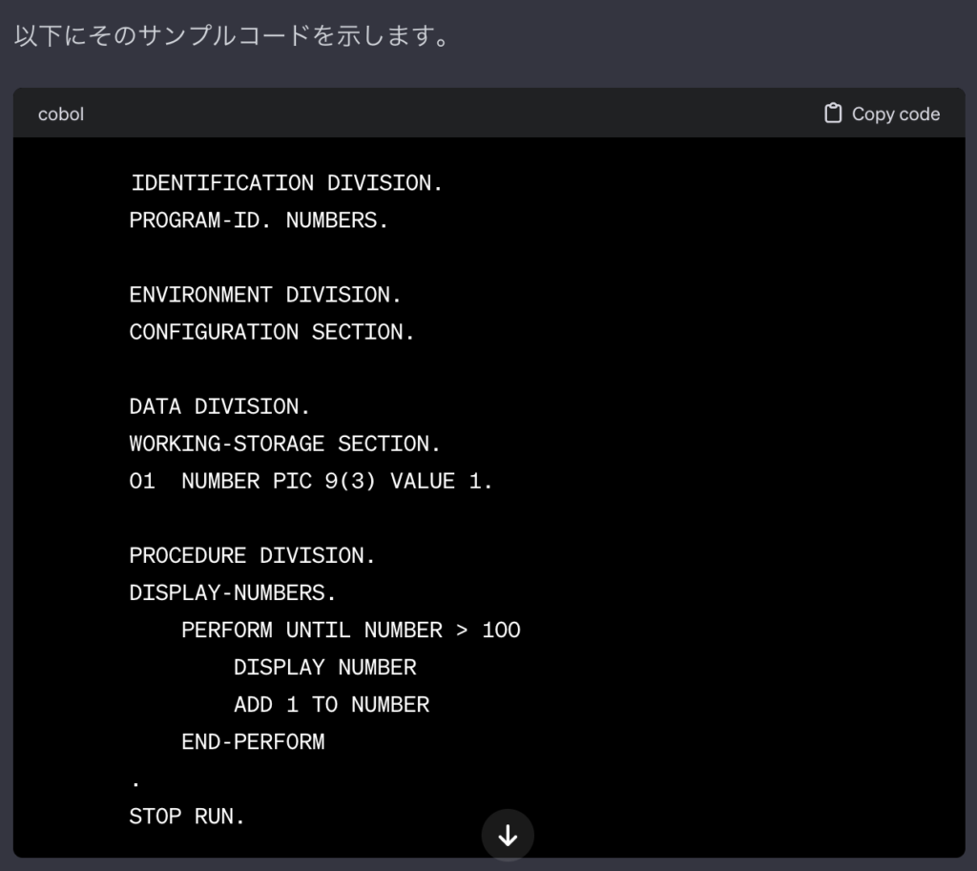977x871 pixels.
Task: Click the PROGRAM-ID. NUMBERS. line
Action: (259, 220)
